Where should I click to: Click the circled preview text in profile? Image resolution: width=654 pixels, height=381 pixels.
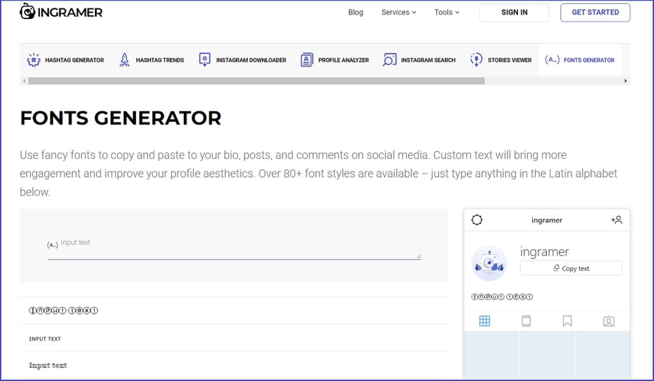(502, 297)
